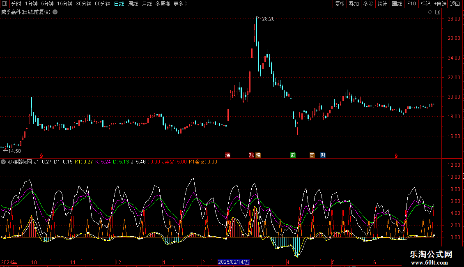The height and width of the screenshot is (267, 464).
Task: Click the green 跌 event marker
Action: coord(293,155)
